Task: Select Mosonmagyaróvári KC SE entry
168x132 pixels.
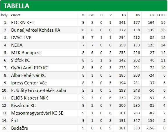Action: (x=37, y=113)
